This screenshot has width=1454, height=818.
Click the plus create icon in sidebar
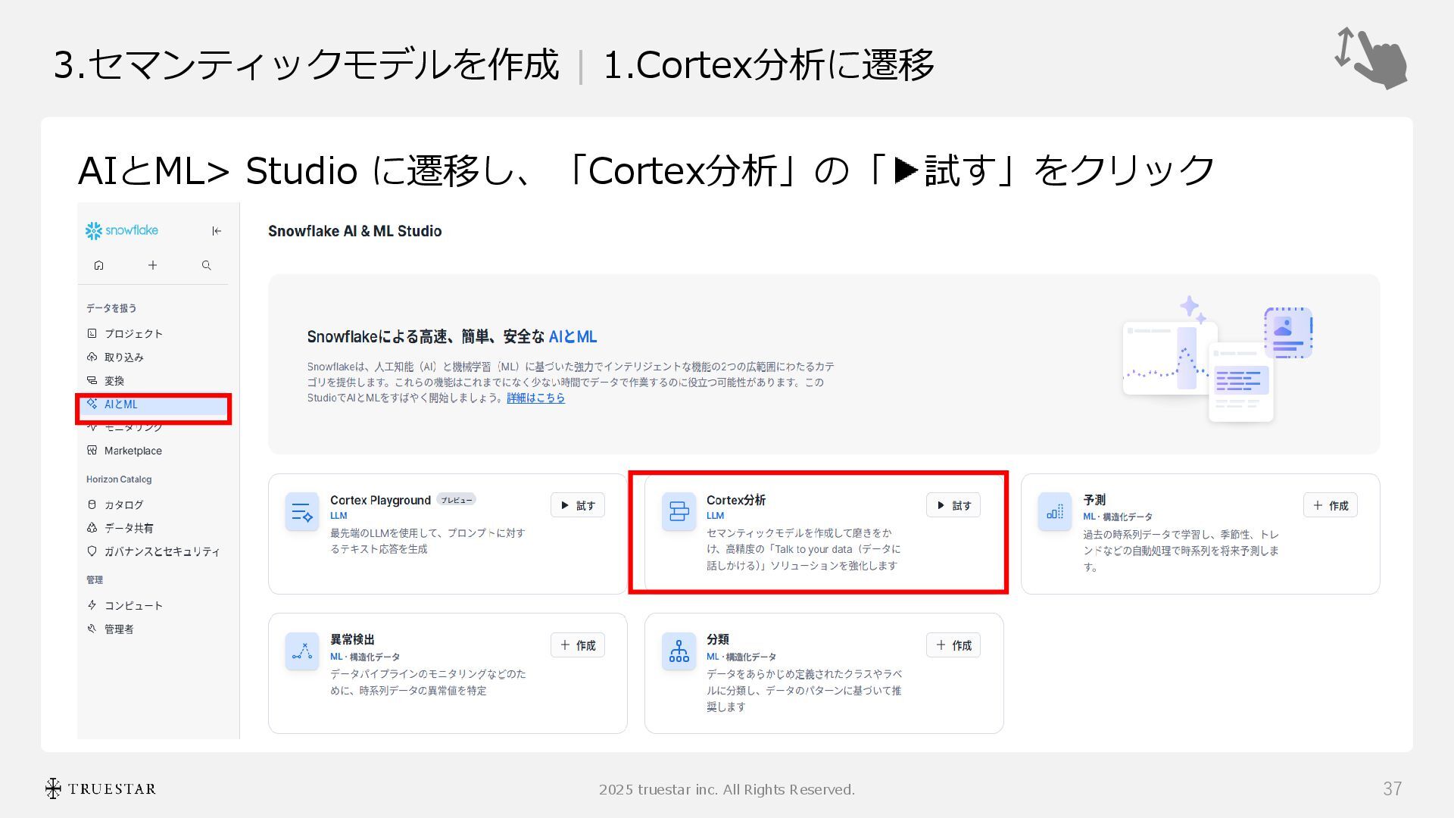pos(152,265)
